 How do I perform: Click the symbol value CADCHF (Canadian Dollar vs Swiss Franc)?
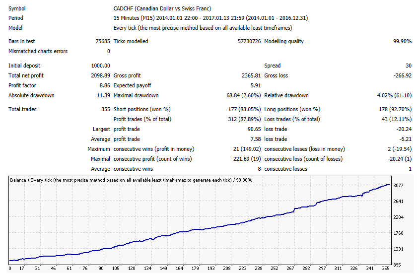point(162,8)
